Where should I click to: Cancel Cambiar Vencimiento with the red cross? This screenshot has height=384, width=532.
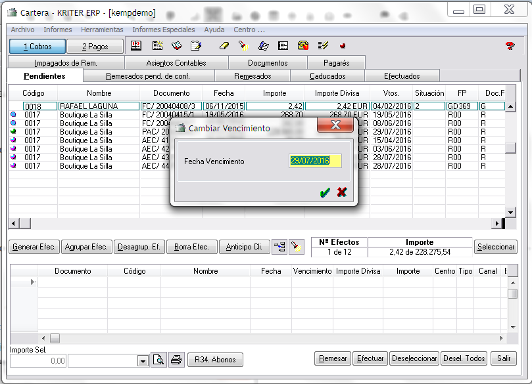coord(342,192)
